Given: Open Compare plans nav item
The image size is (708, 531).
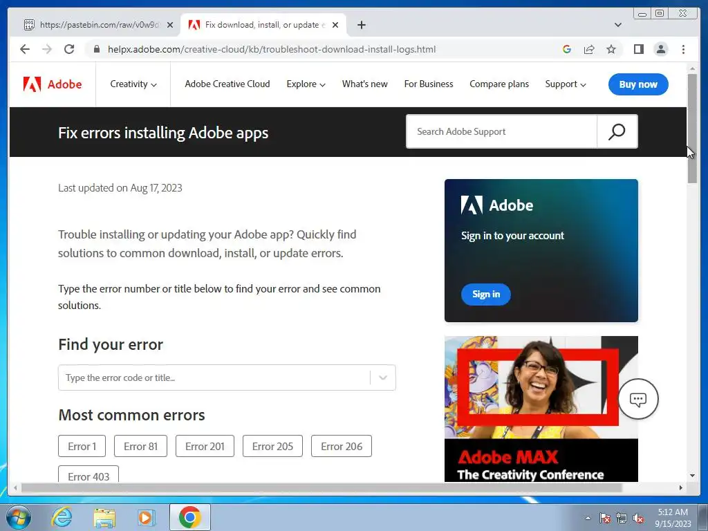Looking at the screenshot, I should click(499, 84).
